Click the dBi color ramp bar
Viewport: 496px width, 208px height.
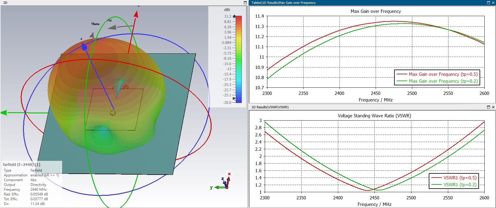click(239, 59)
